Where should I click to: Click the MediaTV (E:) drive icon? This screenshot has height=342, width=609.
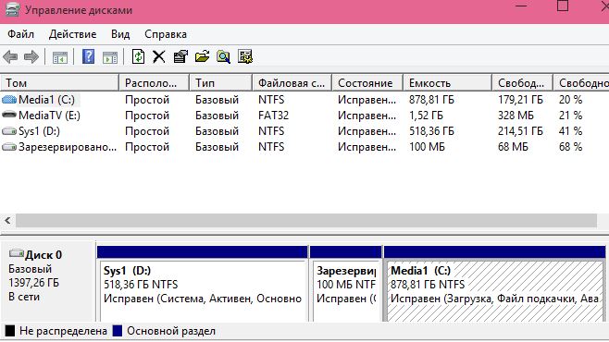pyautogui.click(x=9, y=116)
